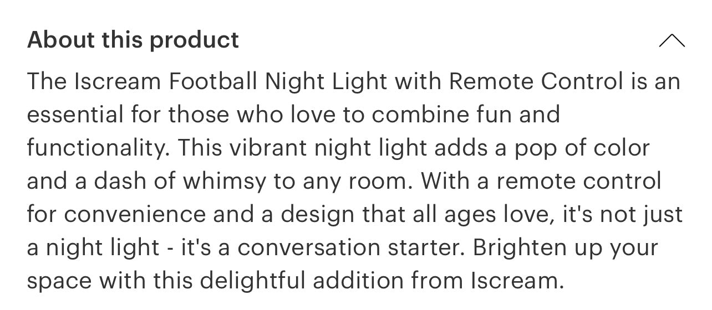Click the phrase delightful addition
Screen dimensions: 712x310
click(303, 281)
